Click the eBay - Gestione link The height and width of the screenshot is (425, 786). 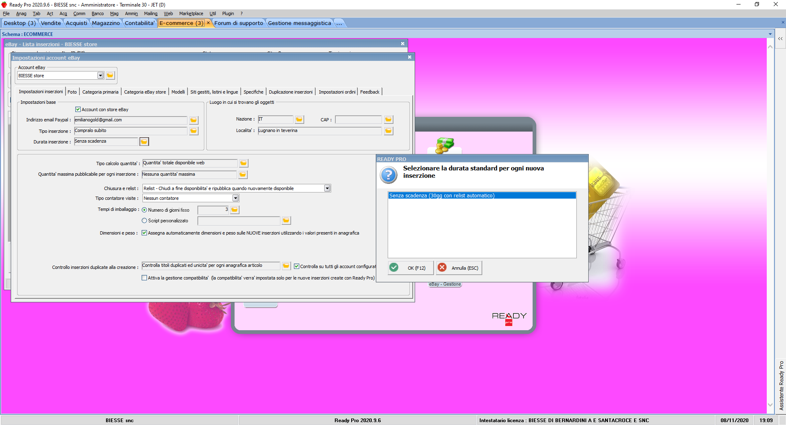click(x=445, y=284)
